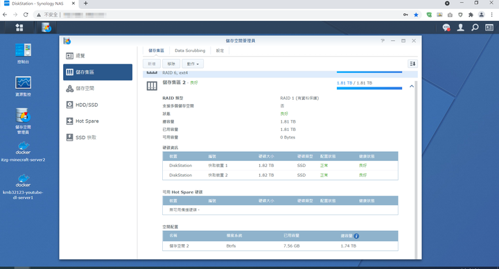Select Overview in Storage Manager sidebar
499x269 pixels.
click(x=98, y=55)
